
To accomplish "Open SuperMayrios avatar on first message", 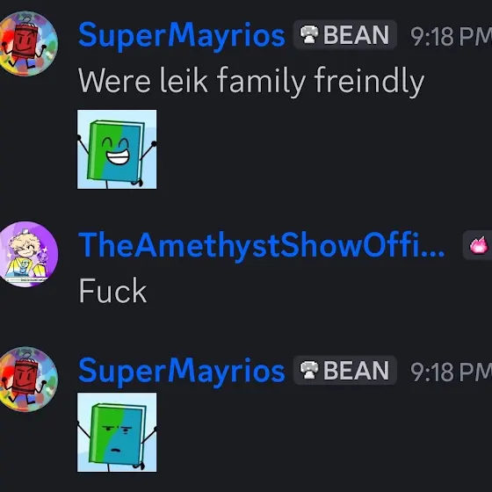I will pyautogui.click(x=28, y=44).
